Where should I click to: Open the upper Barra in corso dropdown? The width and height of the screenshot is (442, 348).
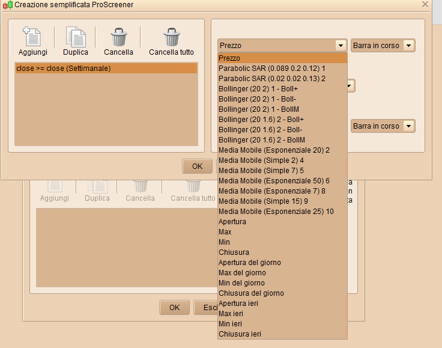tap(408, 46)
